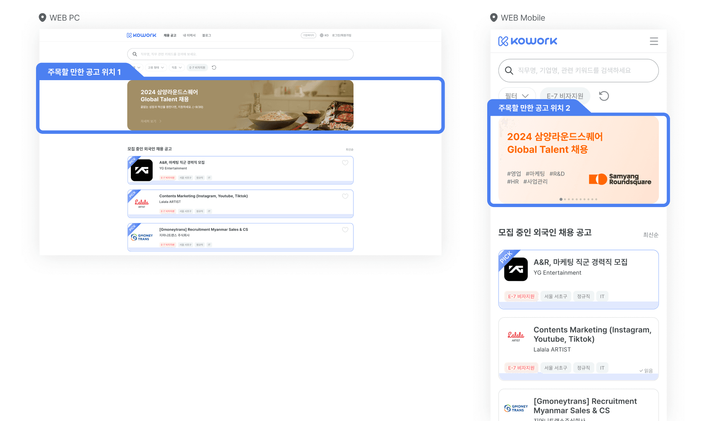Open Gmoneytrans Recruitment job title in WEB PC
Screen dimensions: 706x421
tap(204, 229)
